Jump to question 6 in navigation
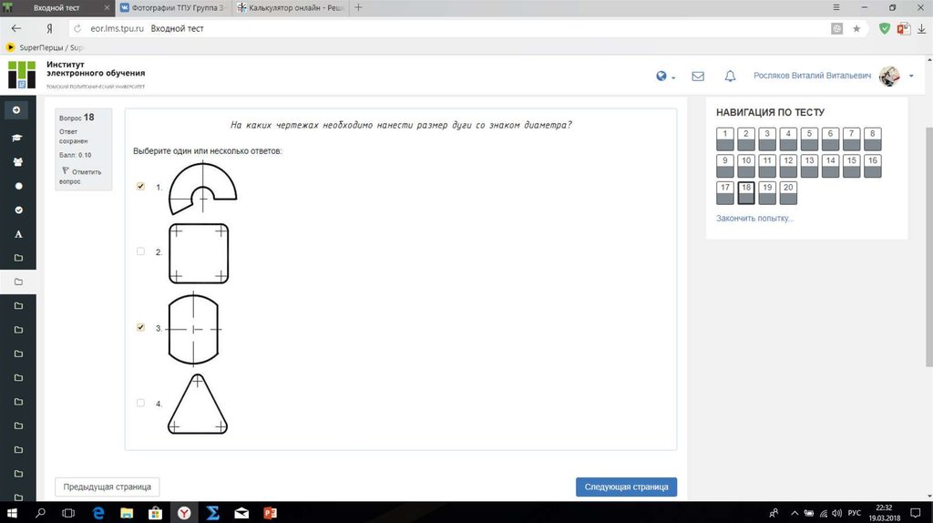Screen dimensions: 933x523 coord(830,139)
